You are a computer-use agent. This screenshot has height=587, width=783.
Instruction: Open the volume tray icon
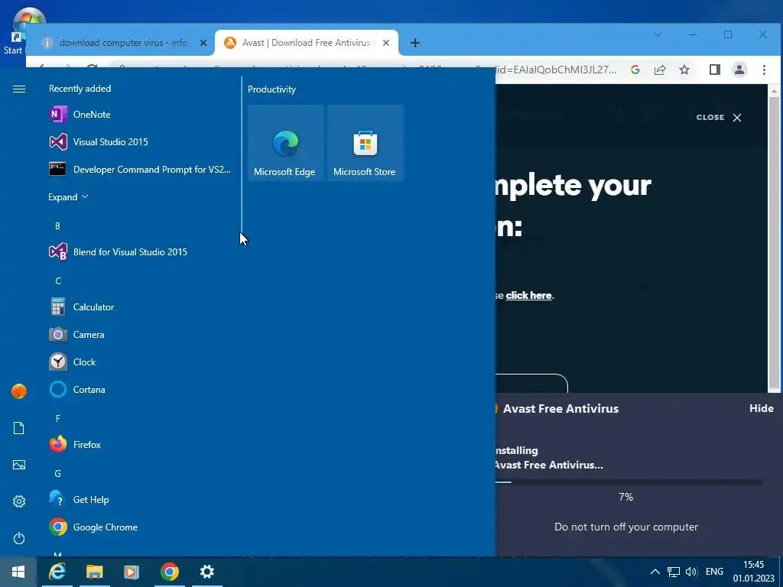[x=691, y=572]
